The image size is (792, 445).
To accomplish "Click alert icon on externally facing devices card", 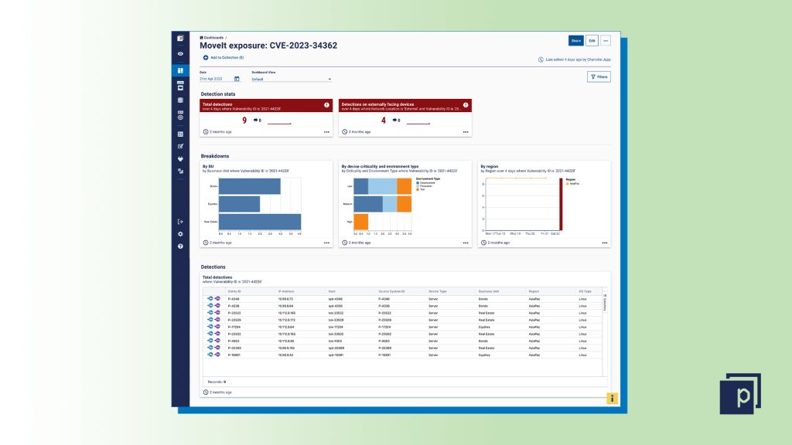I will coord(465,105).
